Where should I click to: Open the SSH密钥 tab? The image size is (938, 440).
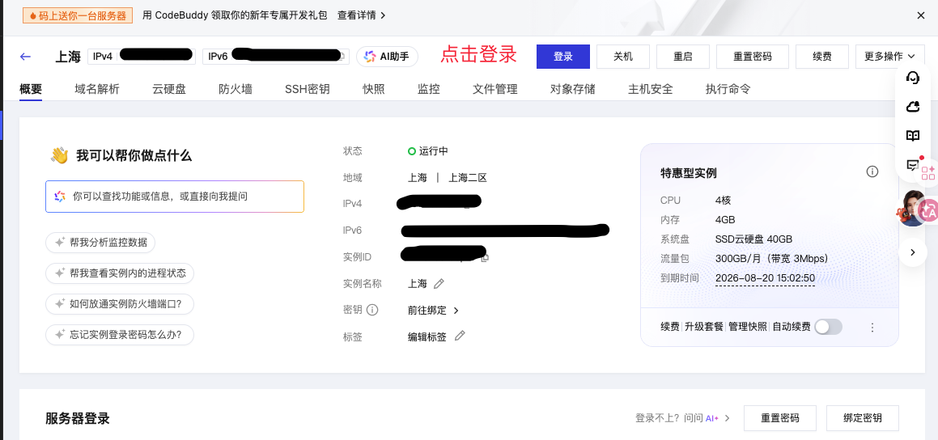[x=307, y=89]
